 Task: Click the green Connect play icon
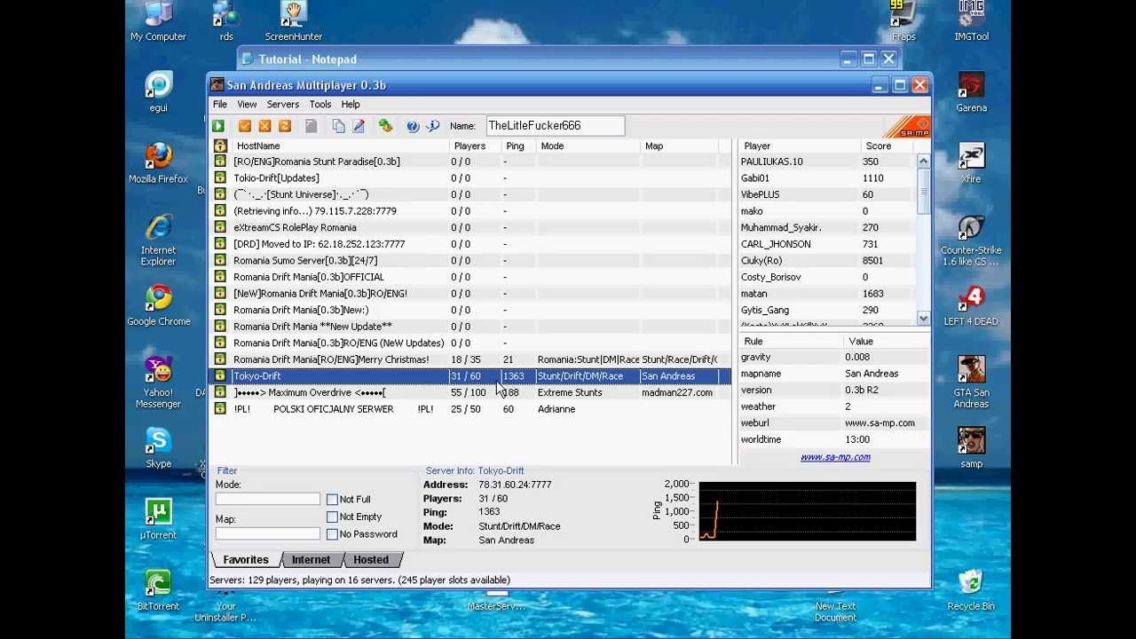click(217, 126)
